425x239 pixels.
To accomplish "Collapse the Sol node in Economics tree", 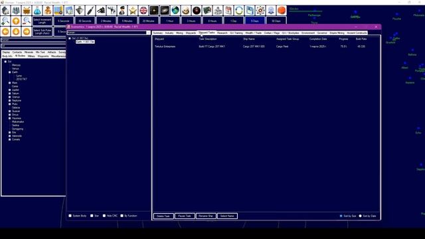I will [70, 39].
